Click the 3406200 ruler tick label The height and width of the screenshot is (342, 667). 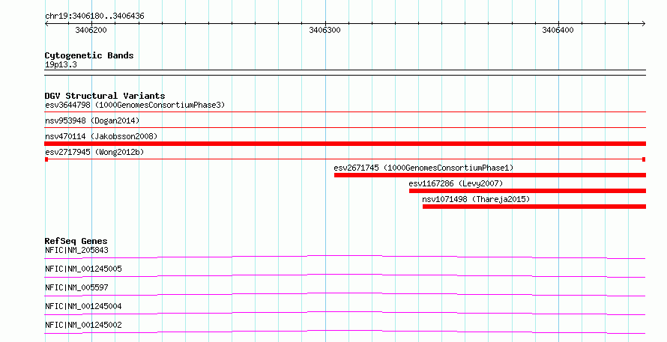pos(91,30)
